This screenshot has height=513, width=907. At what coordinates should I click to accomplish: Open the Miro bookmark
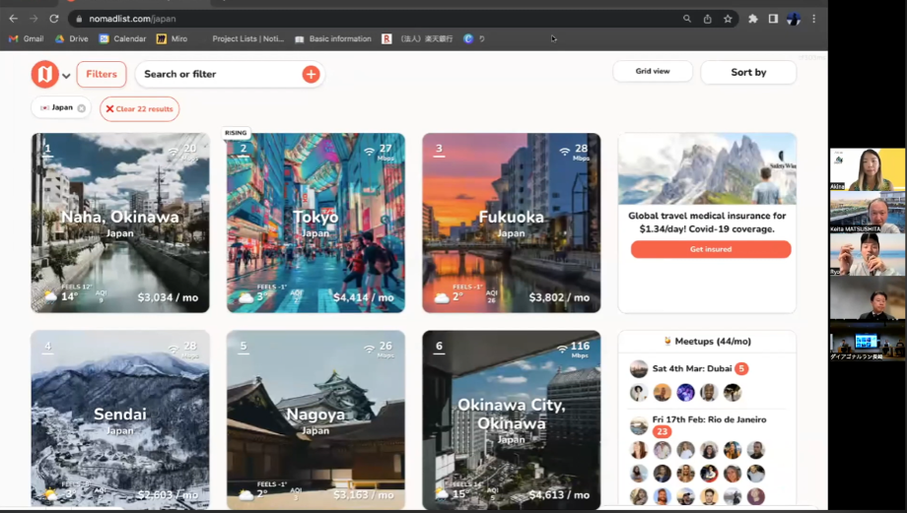[x=173, y=38]
